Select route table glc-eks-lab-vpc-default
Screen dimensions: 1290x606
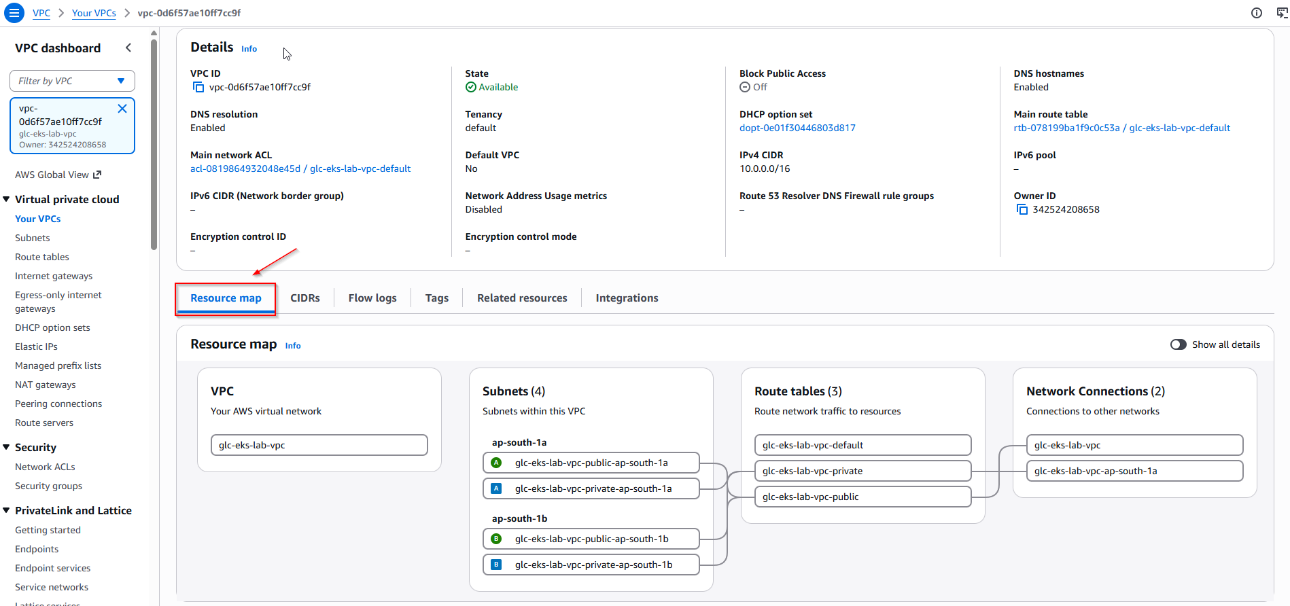point(863,445)
